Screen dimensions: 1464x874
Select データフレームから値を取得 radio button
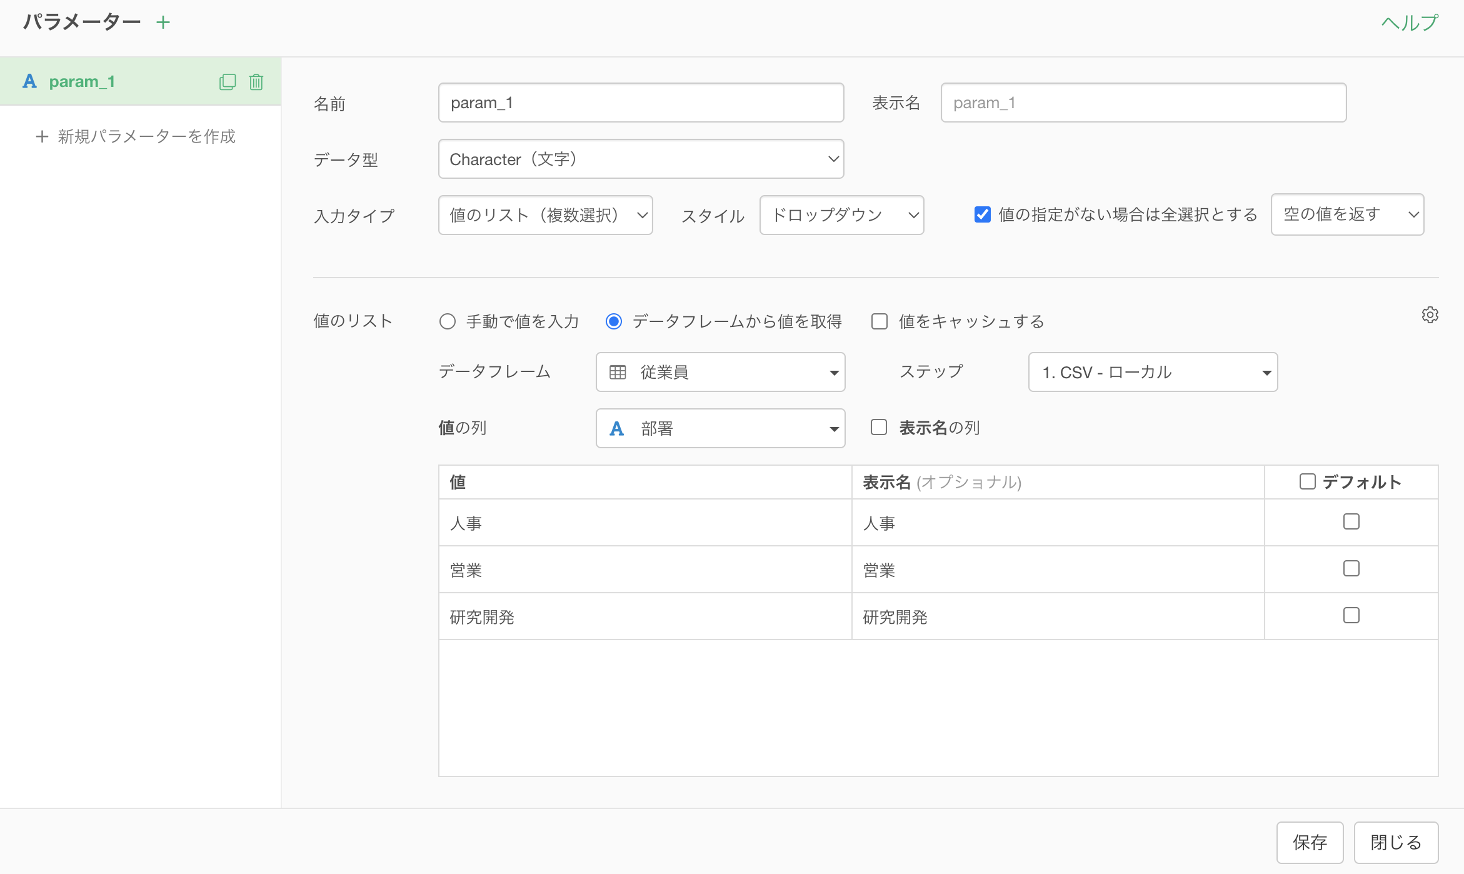click(x=614, y=321)
